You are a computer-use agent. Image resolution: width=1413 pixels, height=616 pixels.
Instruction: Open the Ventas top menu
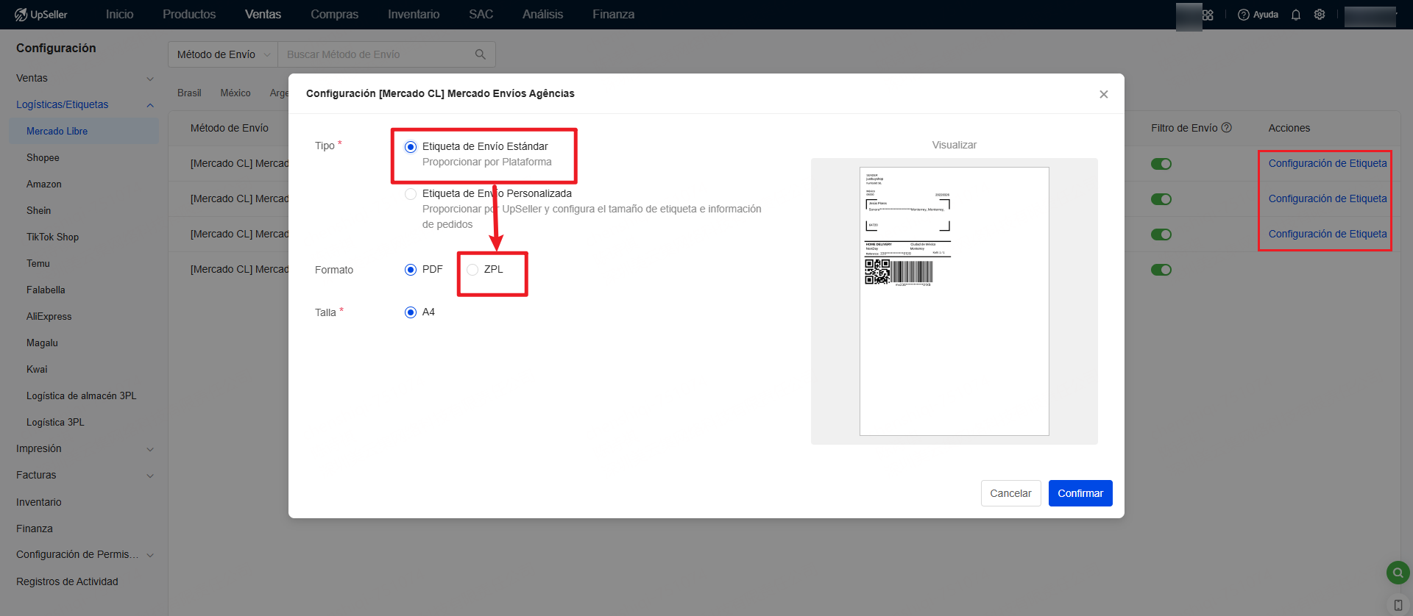tap(263, 15)
